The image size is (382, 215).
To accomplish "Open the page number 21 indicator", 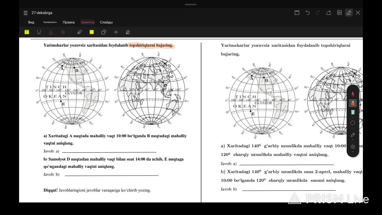I will [339, 13].
